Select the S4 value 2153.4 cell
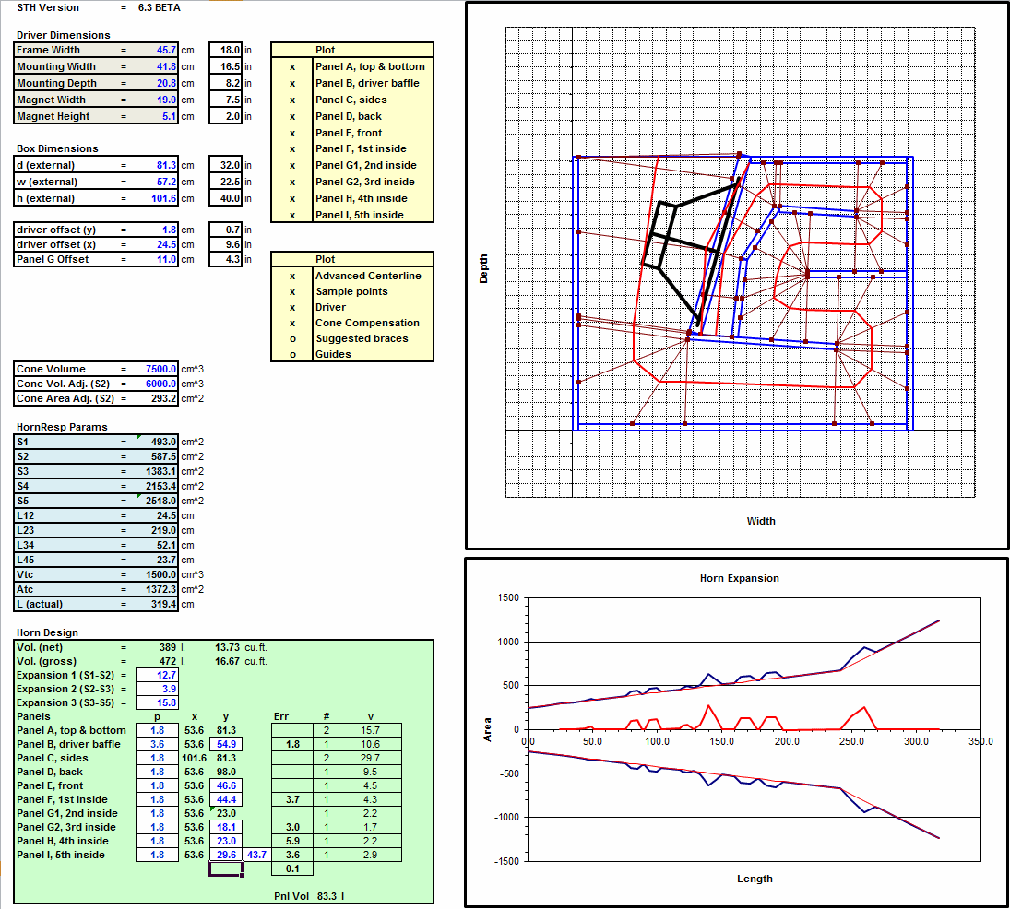Screen dimensions: 1010x909 point(157,486)
